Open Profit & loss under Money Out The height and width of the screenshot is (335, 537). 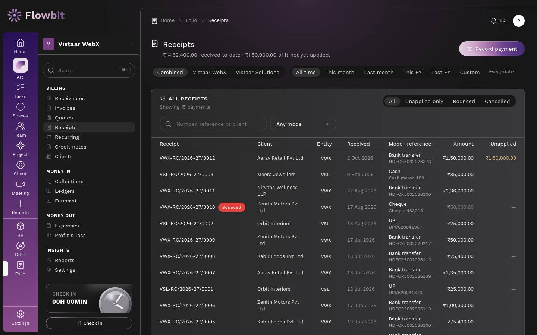coord(89,235)
